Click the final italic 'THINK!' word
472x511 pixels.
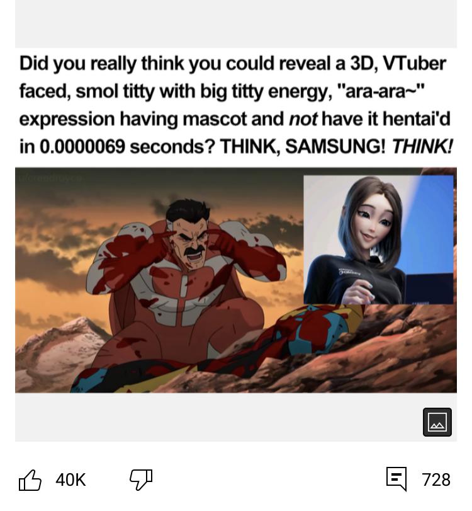pos(422,147)
